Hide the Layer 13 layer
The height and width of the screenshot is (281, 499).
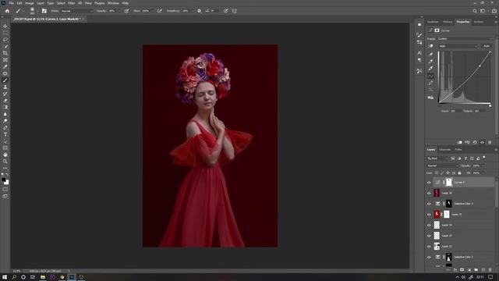pyautogui.click(x=429, y=236)
